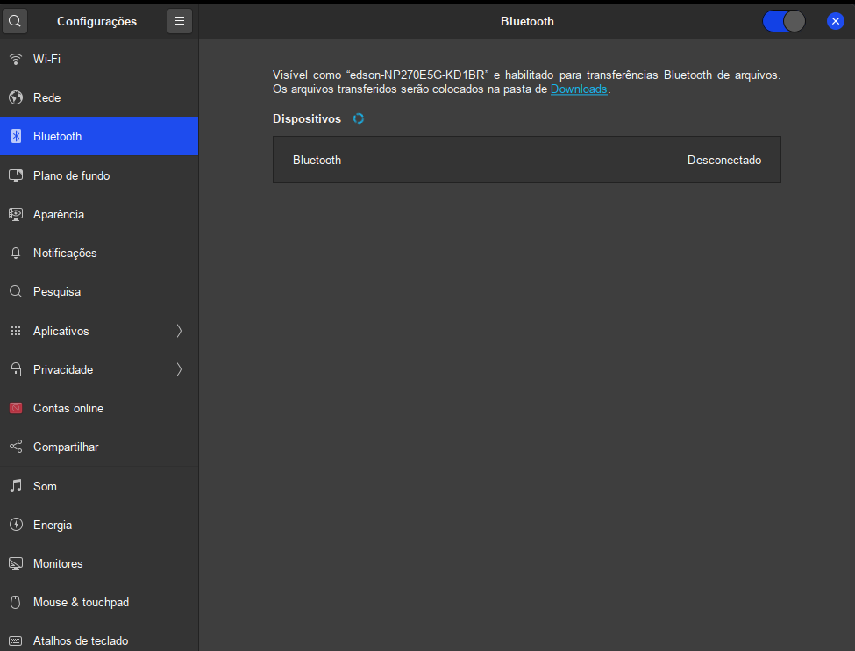Open the hamburger menu in Configurações header
Screen dimensions: 855x651
[180, 21]
